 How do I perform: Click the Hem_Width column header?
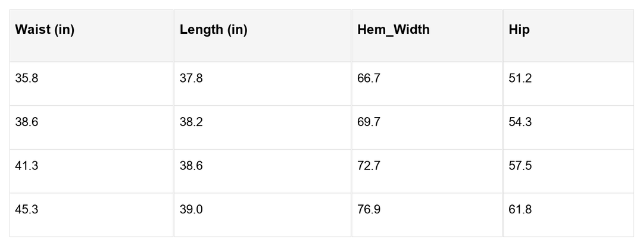coord(393,30)
